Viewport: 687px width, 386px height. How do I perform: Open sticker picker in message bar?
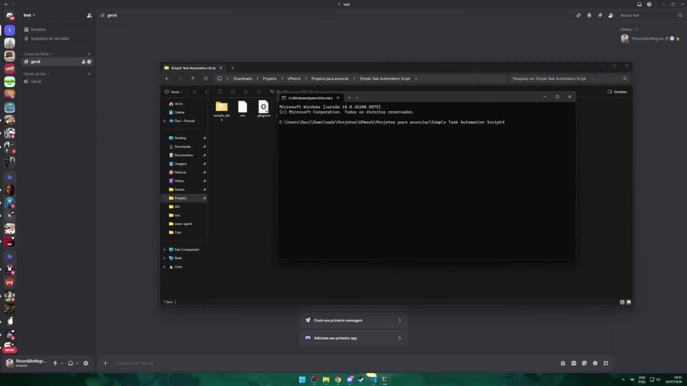[585, 363]
